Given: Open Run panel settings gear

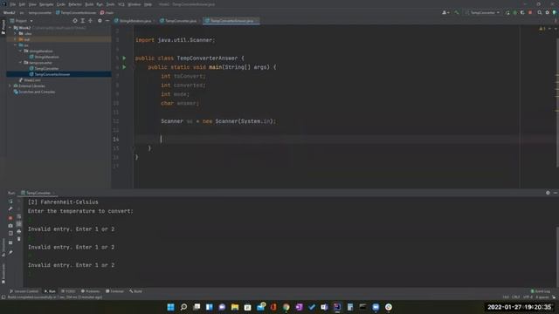Looking at the screenshot, I should tap(548, 193).
